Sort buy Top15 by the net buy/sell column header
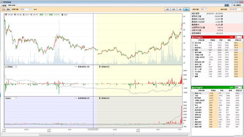 click(x=213, y=40)
